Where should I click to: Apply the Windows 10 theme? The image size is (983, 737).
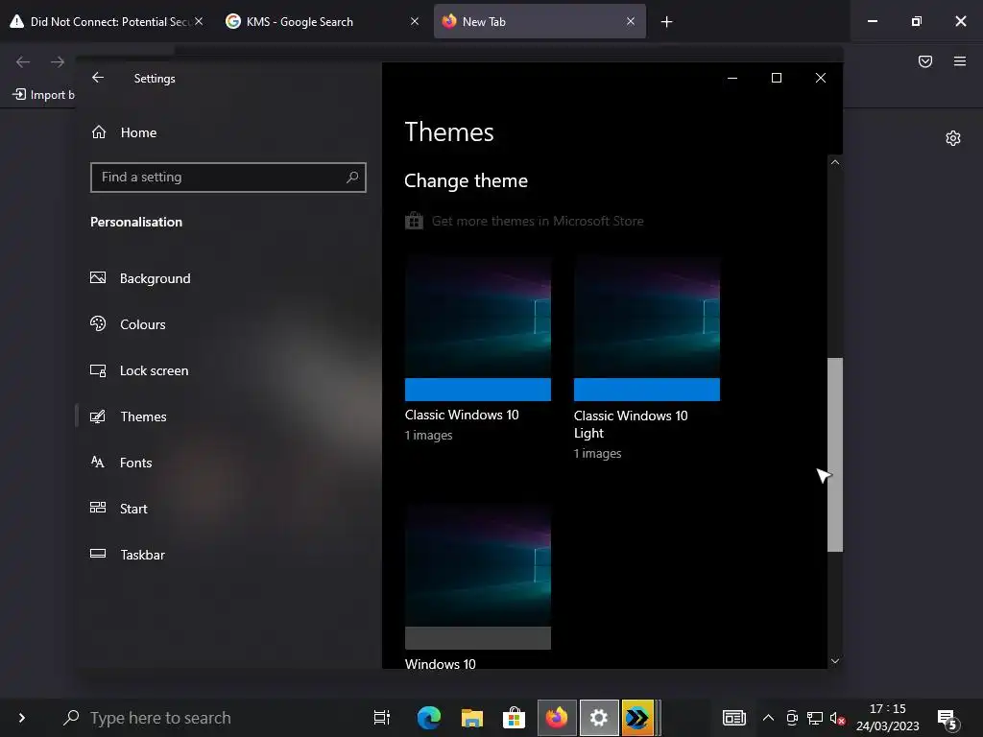click(x=478, y=586)
